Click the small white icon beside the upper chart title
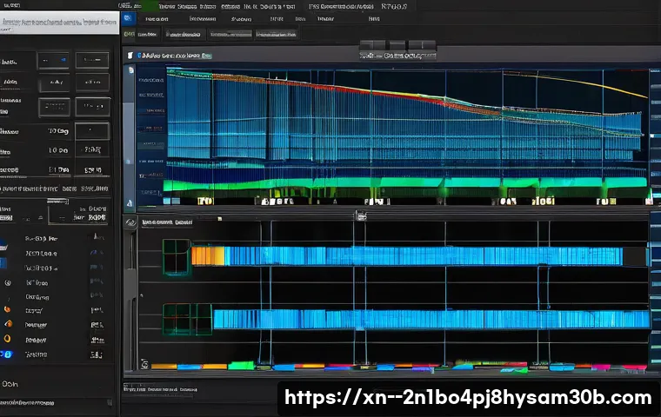Viewport: 661px width, 417px height. (130, 55)
